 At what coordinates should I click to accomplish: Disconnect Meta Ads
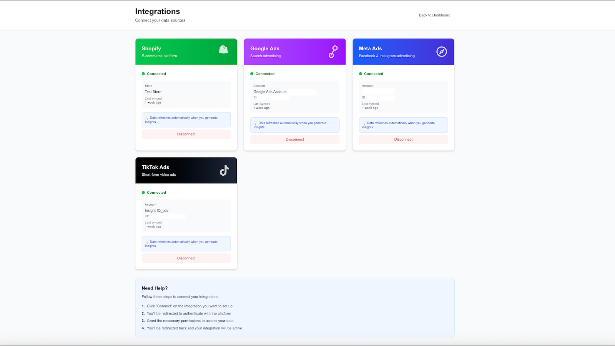coord(403,139)
